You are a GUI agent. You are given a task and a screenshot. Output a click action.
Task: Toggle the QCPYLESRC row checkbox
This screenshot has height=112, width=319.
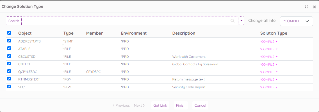click(x=9, y=71)
